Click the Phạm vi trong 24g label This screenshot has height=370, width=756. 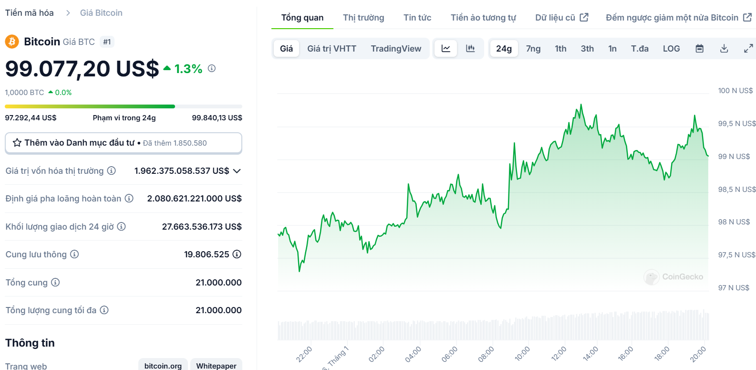click(x=124, y=117)
